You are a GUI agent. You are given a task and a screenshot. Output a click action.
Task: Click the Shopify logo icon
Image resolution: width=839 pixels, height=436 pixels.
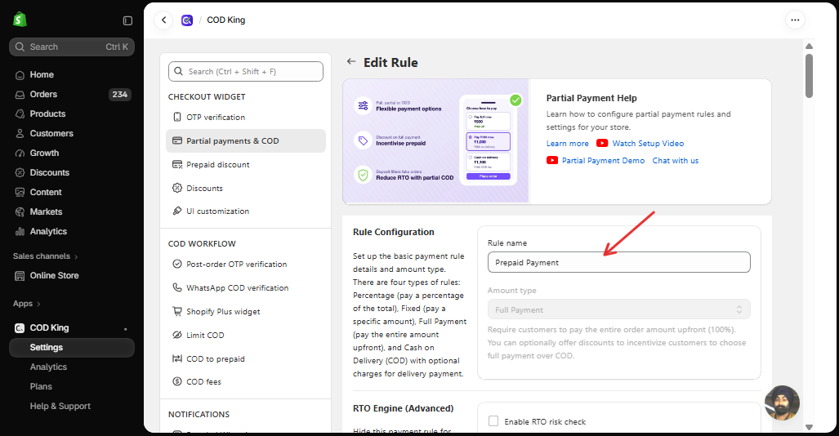click(20, 20)
